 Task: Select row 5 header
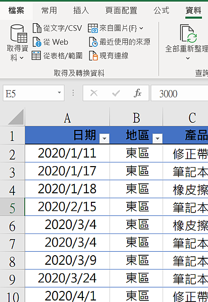(12, 207)
